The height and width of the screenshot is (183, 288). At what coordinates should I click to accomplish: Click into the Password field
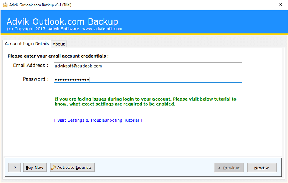[x=148, y=79]
